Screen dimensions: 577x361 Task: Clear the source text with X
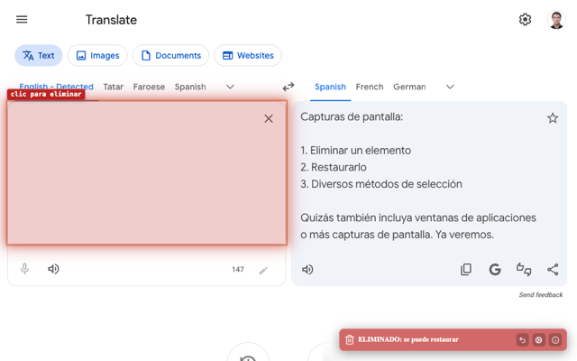(269, 118)
